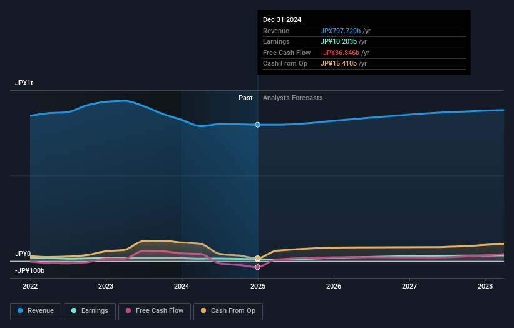This screenshot has height=328, width=514.
Task: Click the JP¥797.729b revenue value
Action: (x=341, y=31)
